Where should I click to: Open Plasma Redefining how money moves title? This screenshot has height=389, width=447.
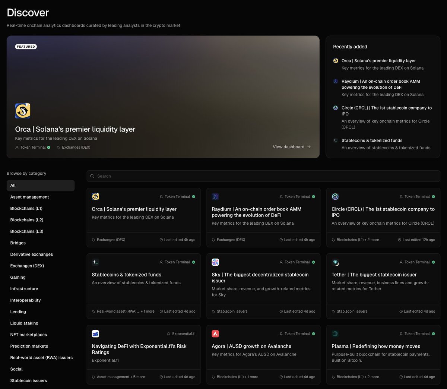pos(376,346)
